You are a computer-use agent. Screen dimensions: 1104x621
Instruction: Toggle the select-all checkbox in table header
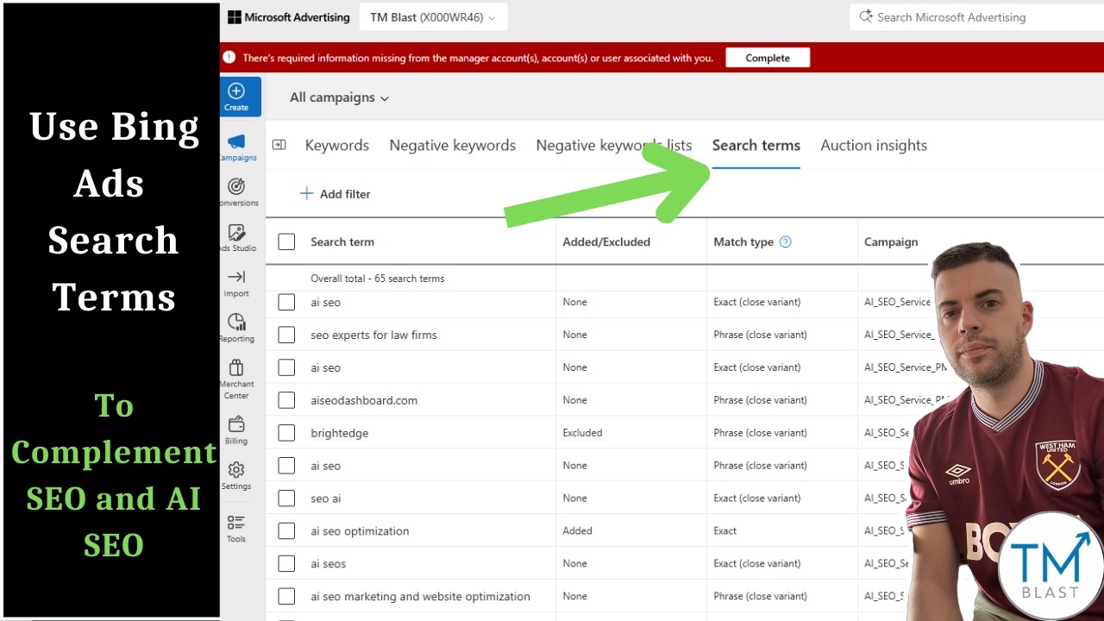point(286,241)
